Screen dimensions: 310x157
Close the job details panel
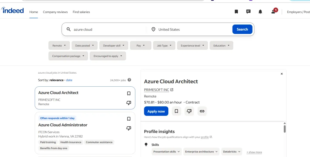pyautogui.click(x=282, y=74)
